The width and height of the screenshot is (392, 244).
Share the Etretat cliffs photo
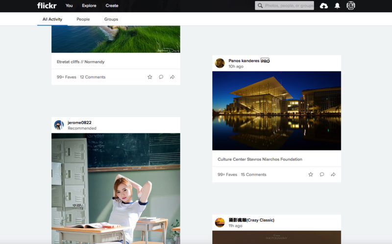tap(172, 77)
